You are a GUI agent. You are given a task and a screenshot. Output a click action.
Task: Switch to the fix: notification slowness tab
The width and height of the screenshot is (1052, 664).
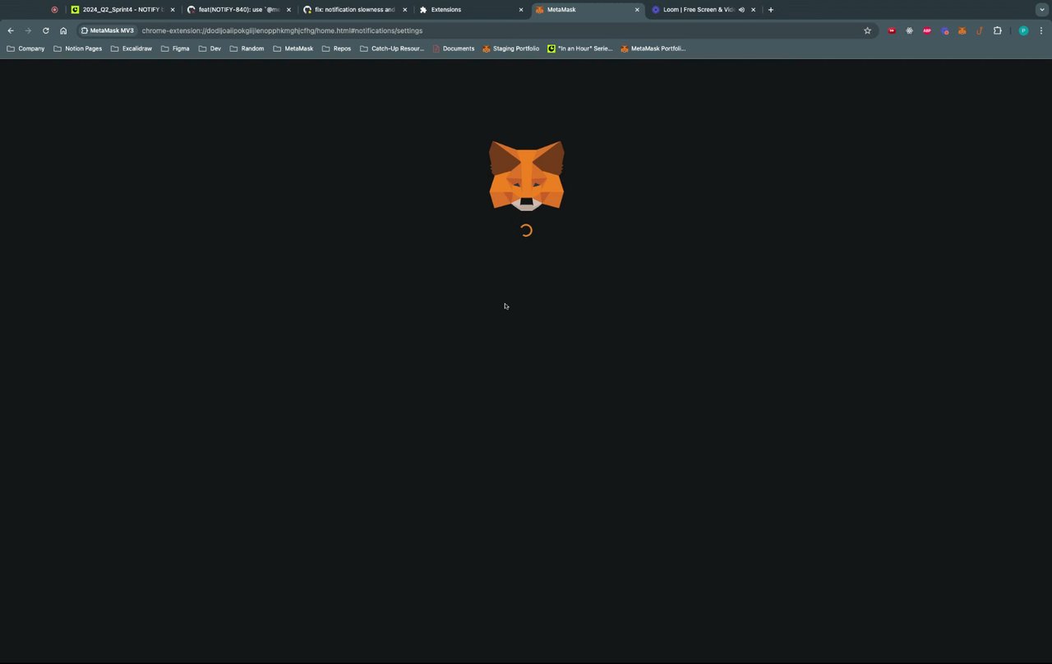[355, 10]
